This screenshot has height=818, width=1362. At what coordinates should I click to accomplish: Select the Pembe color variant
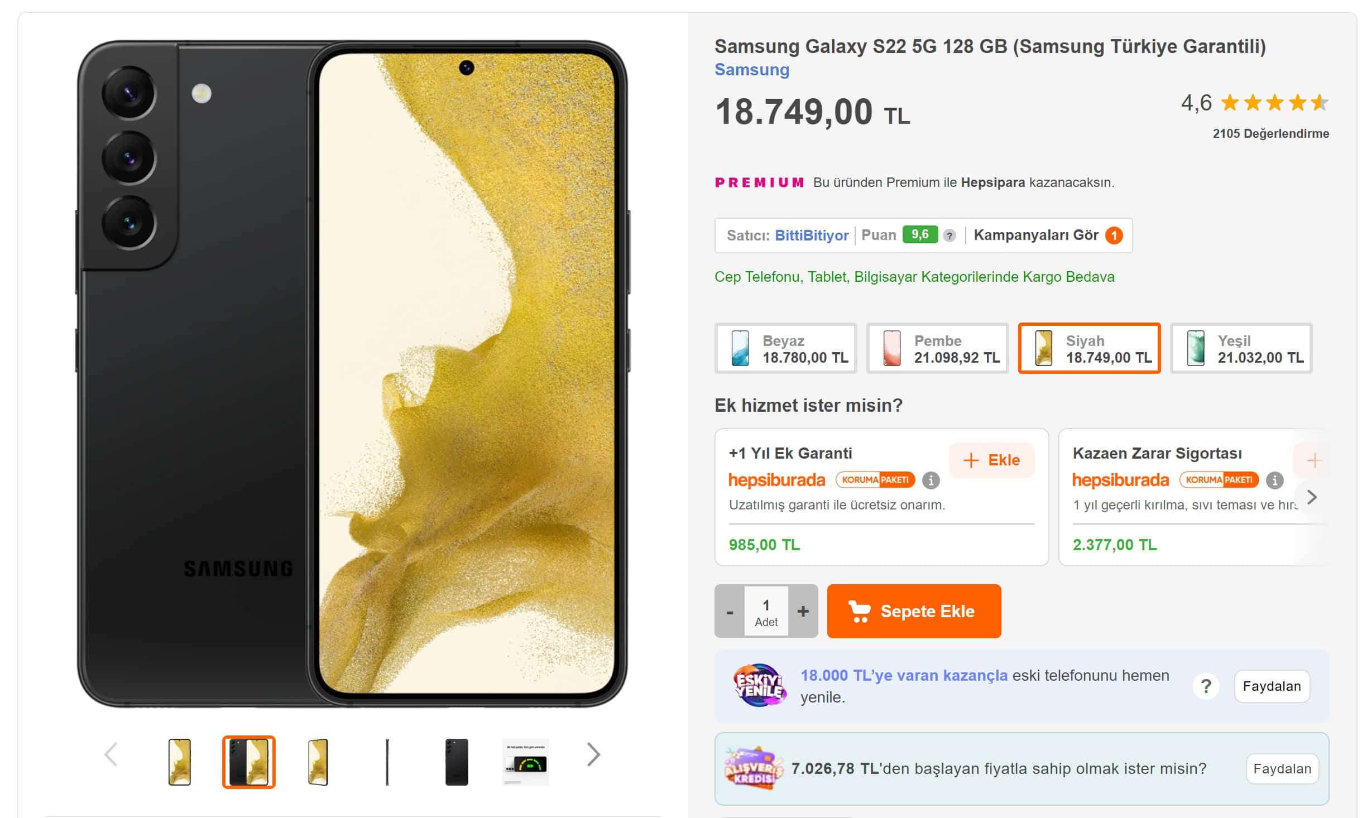click(x=937, y=349)
